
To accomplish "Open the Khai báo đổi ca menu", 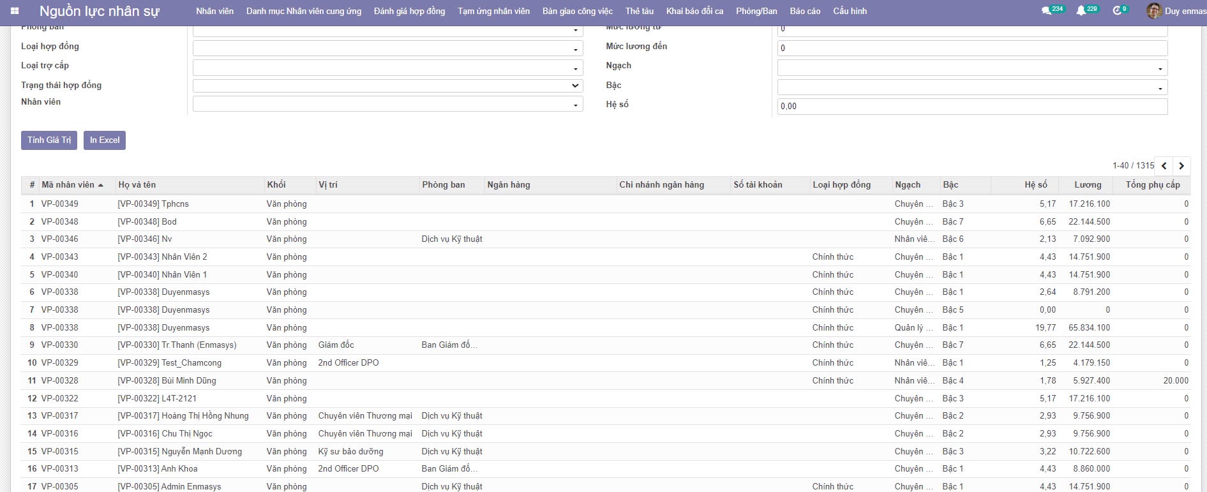I will point(694,11).
